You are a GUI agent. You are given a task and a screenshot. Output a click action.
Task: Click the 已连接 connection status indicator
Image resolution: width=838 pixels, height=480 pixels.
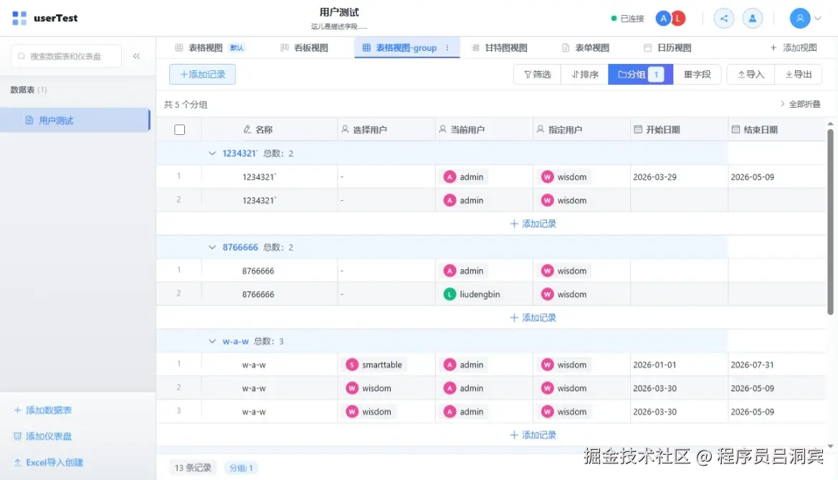pyautogui.click(x=626, y=18)
